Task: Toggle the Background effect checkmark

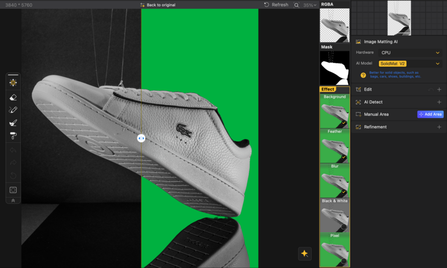Action: tap(344, 123)
